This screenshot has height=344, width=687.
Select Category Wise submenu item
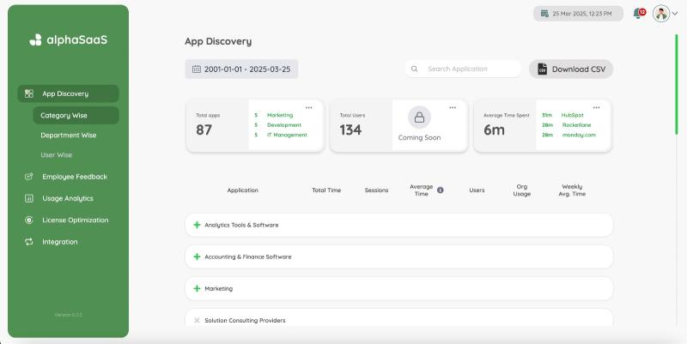tap(76, 116)
